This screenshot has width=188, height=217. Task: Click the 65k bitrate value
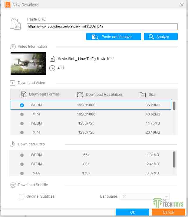[x=86, y=155]
